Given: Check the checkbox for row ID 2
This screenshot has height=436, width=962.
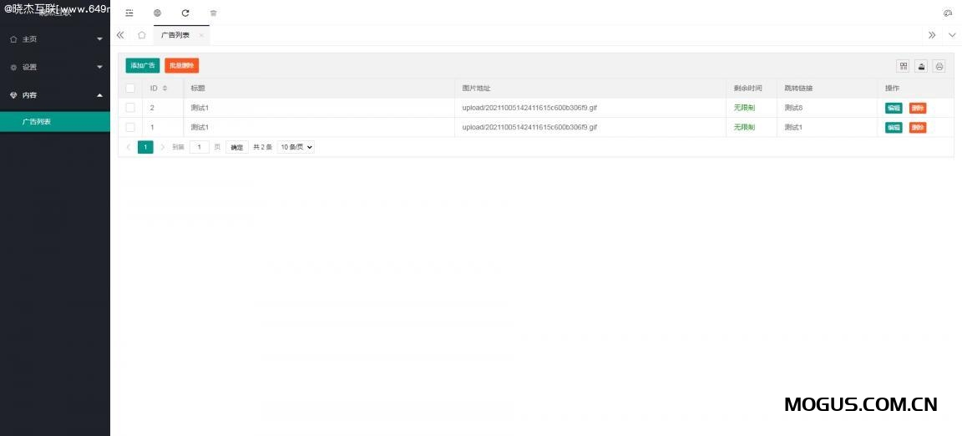Looking at the screenshot, I should (x=130, y=108).
